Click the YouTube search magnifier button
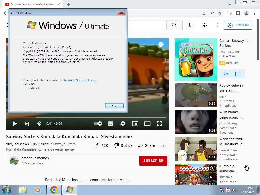Viewport: 260px width, 195px height. [174, 25]
